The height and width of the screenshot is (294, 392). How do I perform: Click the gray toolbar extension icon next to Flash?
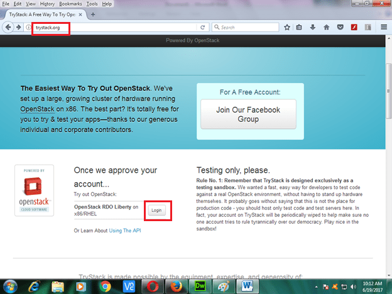tap(367, 27)
